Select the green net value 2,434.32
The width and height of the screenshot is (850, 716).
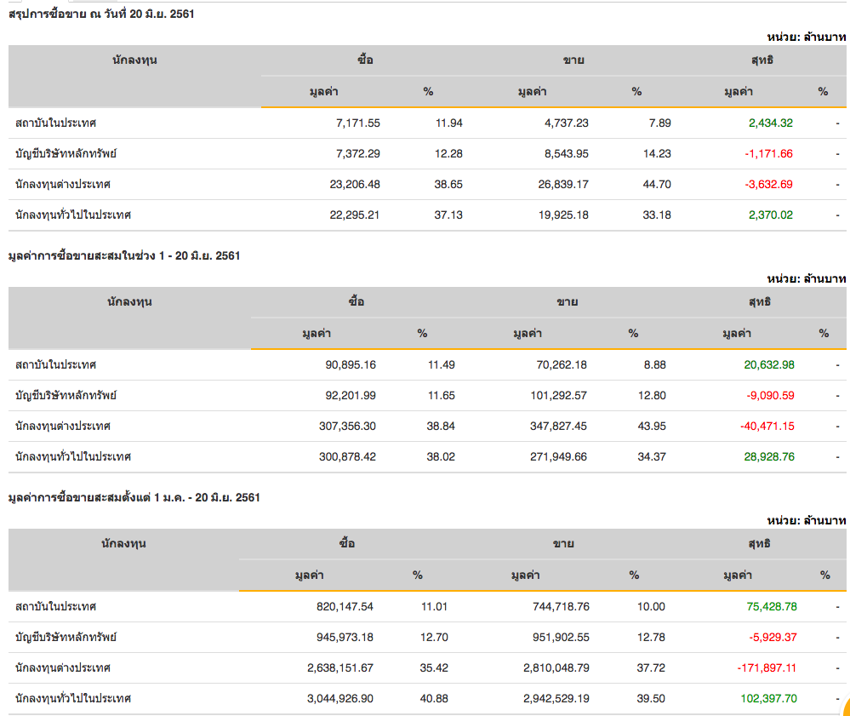[770, 123]
